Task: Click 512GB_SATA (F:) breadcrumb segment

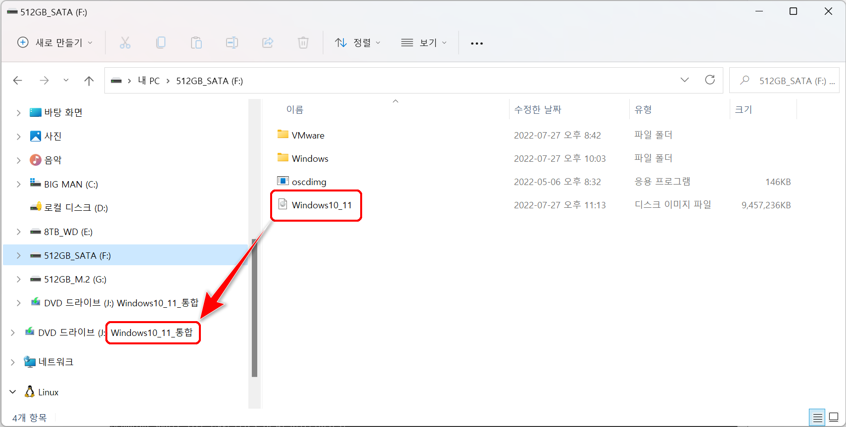Action: (x=209, y=81)
